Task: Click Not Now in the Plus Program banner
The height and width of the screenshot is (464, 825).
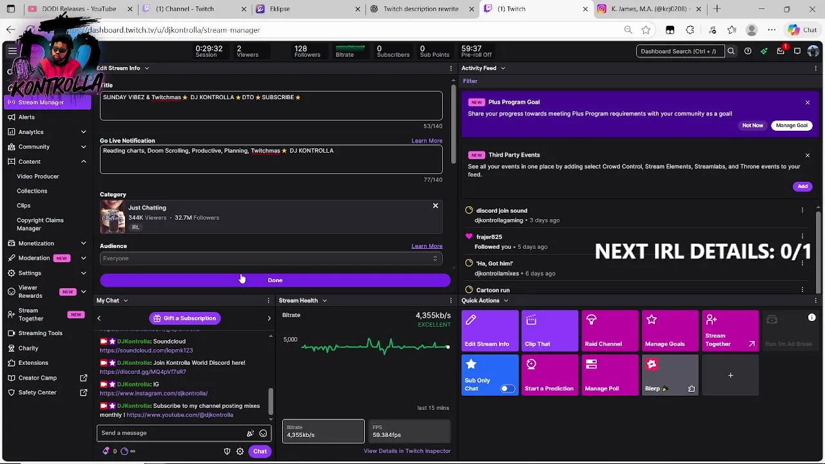Action: [752, 126]
